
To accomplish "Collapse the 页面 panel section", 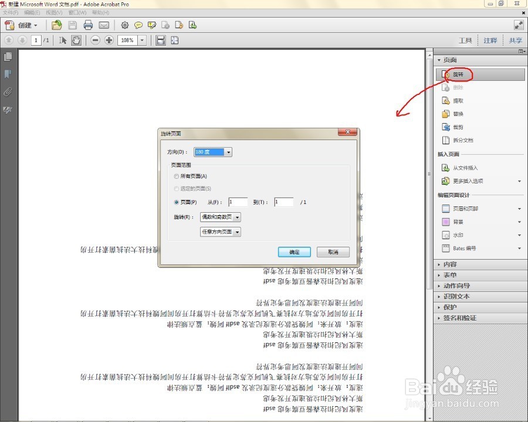I will (480, 60).
